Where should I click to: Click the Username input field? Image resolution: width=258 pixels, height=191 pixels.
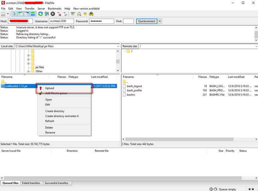point(61,21)
